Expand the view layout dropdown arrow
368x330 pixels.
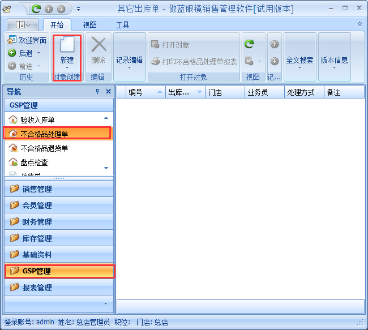pos(259,61)
